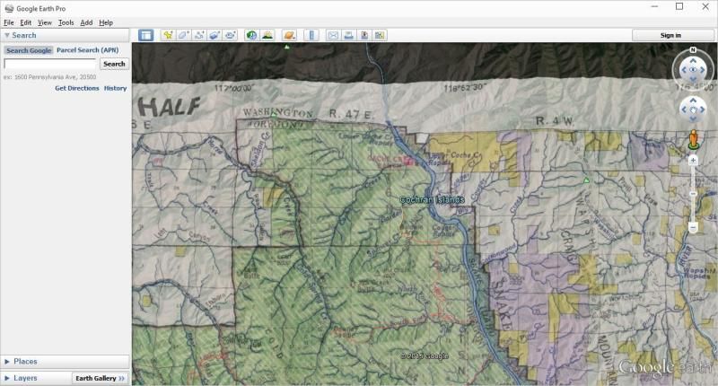The image size is (718, 386).
Task: Click the Google Earth Pro title bar icon
Action: point(9,8)
